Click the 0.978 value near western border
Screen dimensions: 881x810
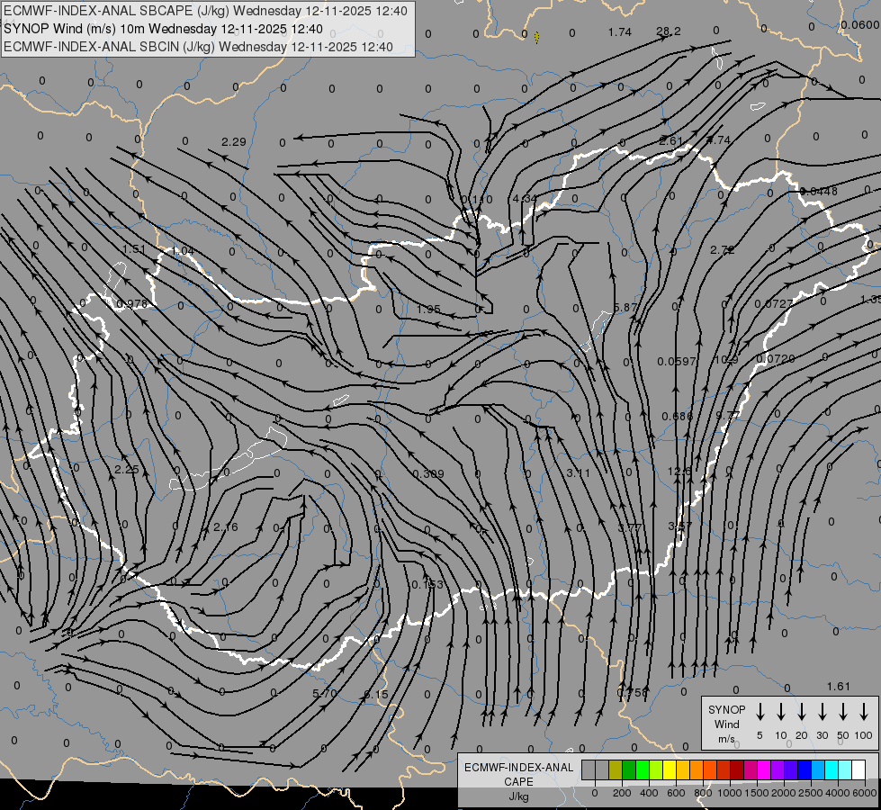tap(132, 303)
